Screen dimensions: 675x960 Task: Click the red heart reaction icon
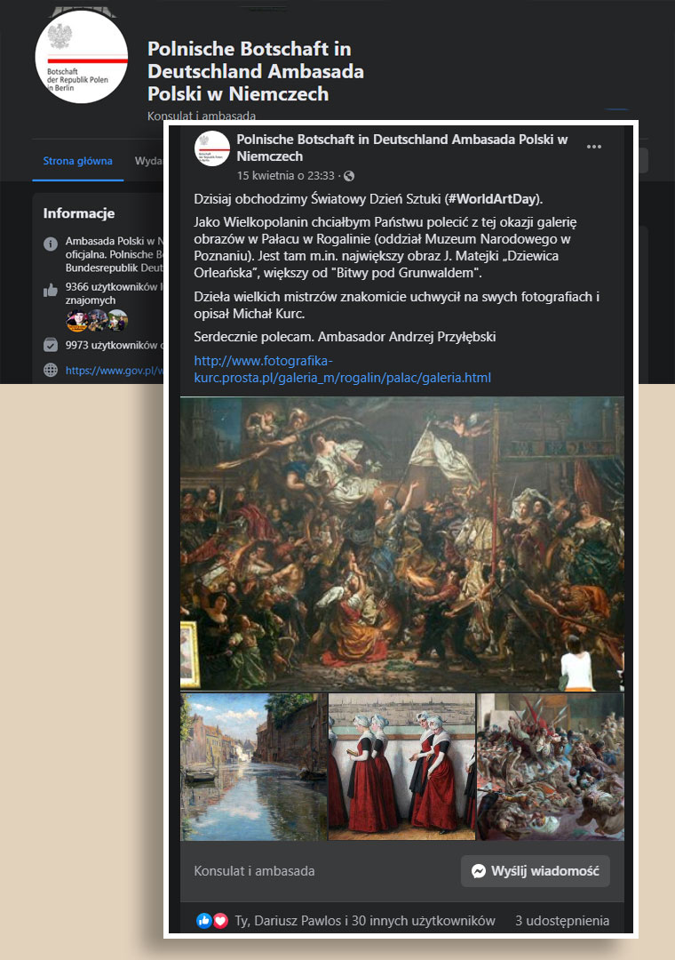point(220,920)
